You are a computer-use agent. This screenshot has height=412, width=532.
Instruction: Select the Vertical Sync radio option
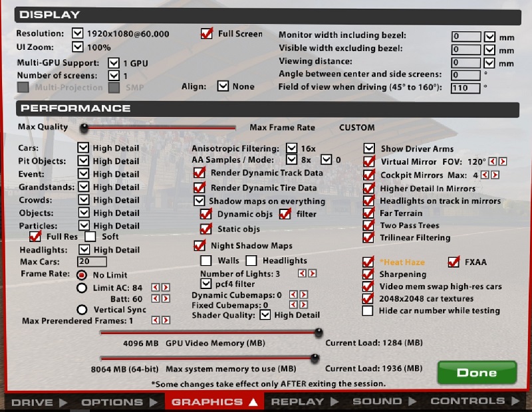click(82, 310)
